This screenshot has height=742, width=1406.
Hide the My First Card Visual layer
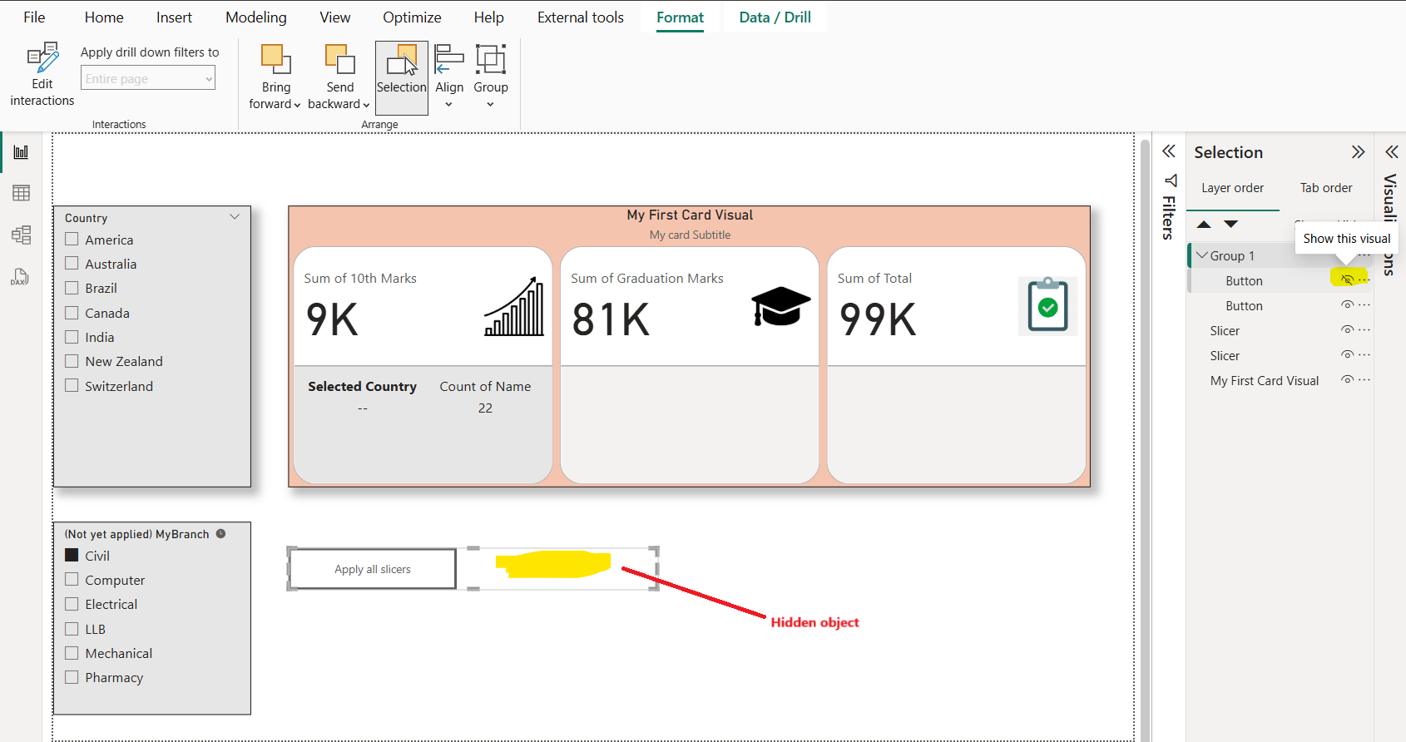[1347, 380]
